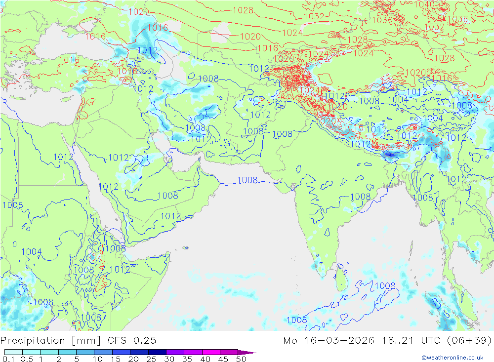Viewport: 494px width, 362px height.
Task: Click the '18..21 UTC' time text
Action: pyautogui.click(x=411, y=340)
